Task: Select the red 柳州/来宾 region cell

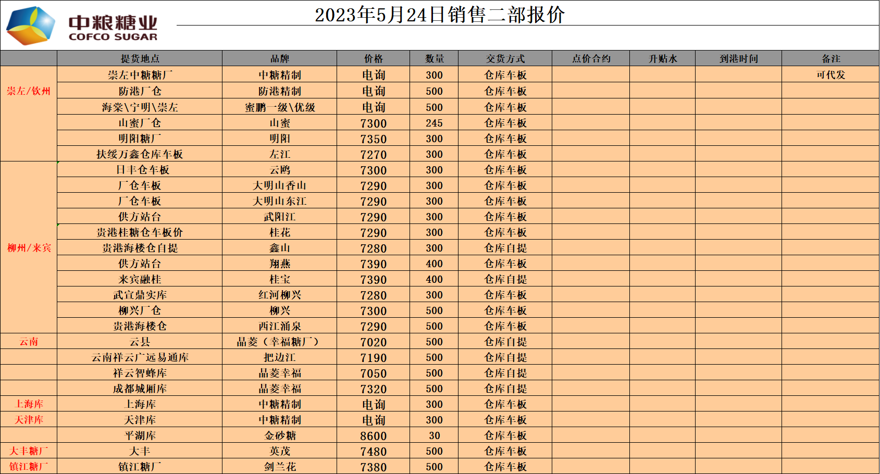Action: pyautogui.click(x=29, y=248)
